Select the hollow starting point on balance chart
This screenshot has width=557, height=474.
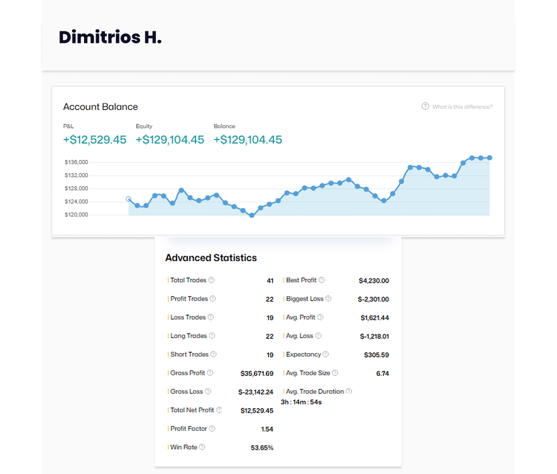(x=128, y=199)
